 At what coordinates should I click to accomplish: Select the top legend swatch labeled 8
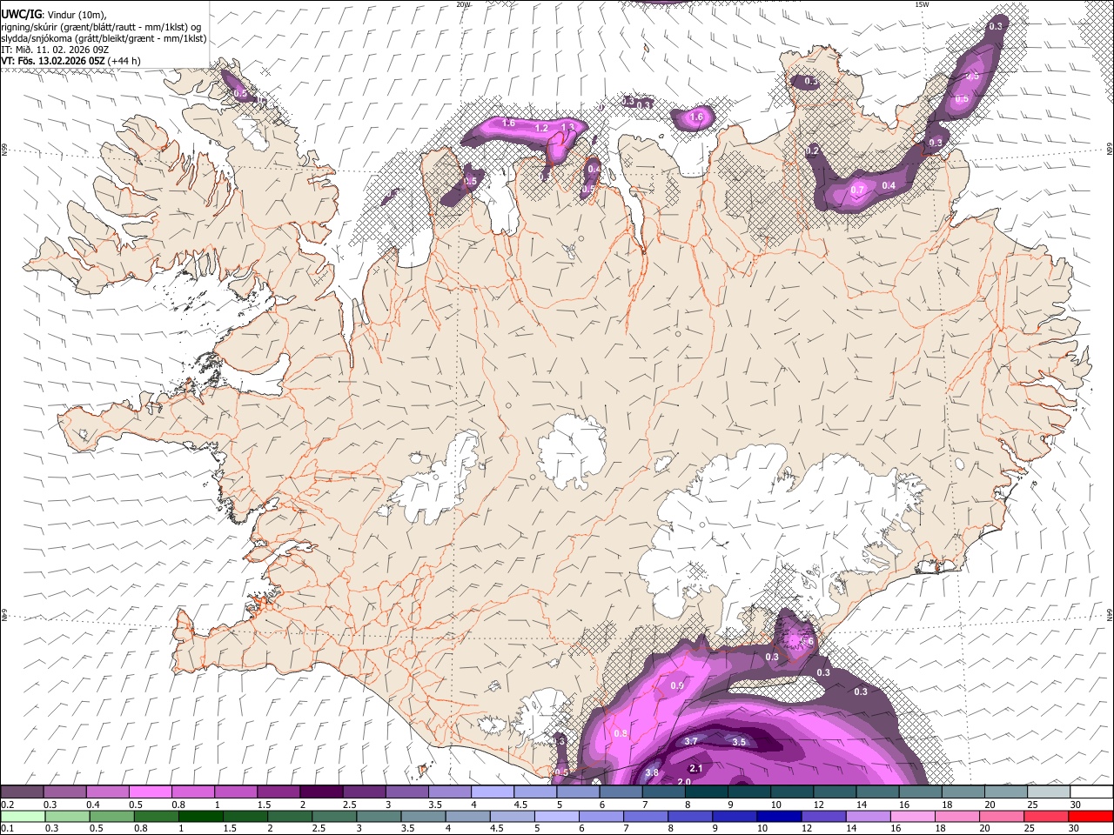(706, 792)
